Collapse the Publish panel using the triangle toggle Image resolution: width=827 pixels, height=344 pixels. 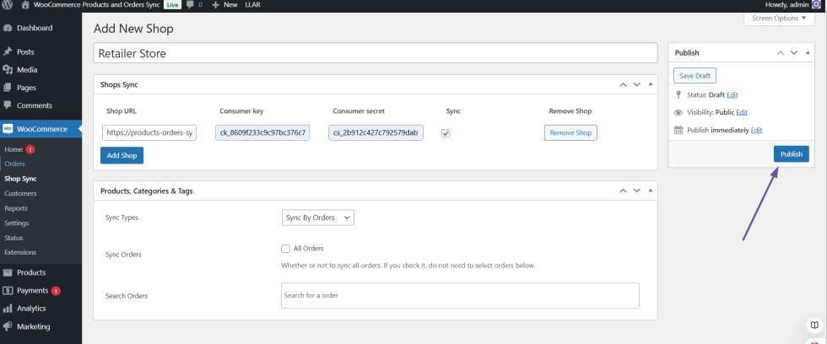pyautogui.click(x=808, y=53)
